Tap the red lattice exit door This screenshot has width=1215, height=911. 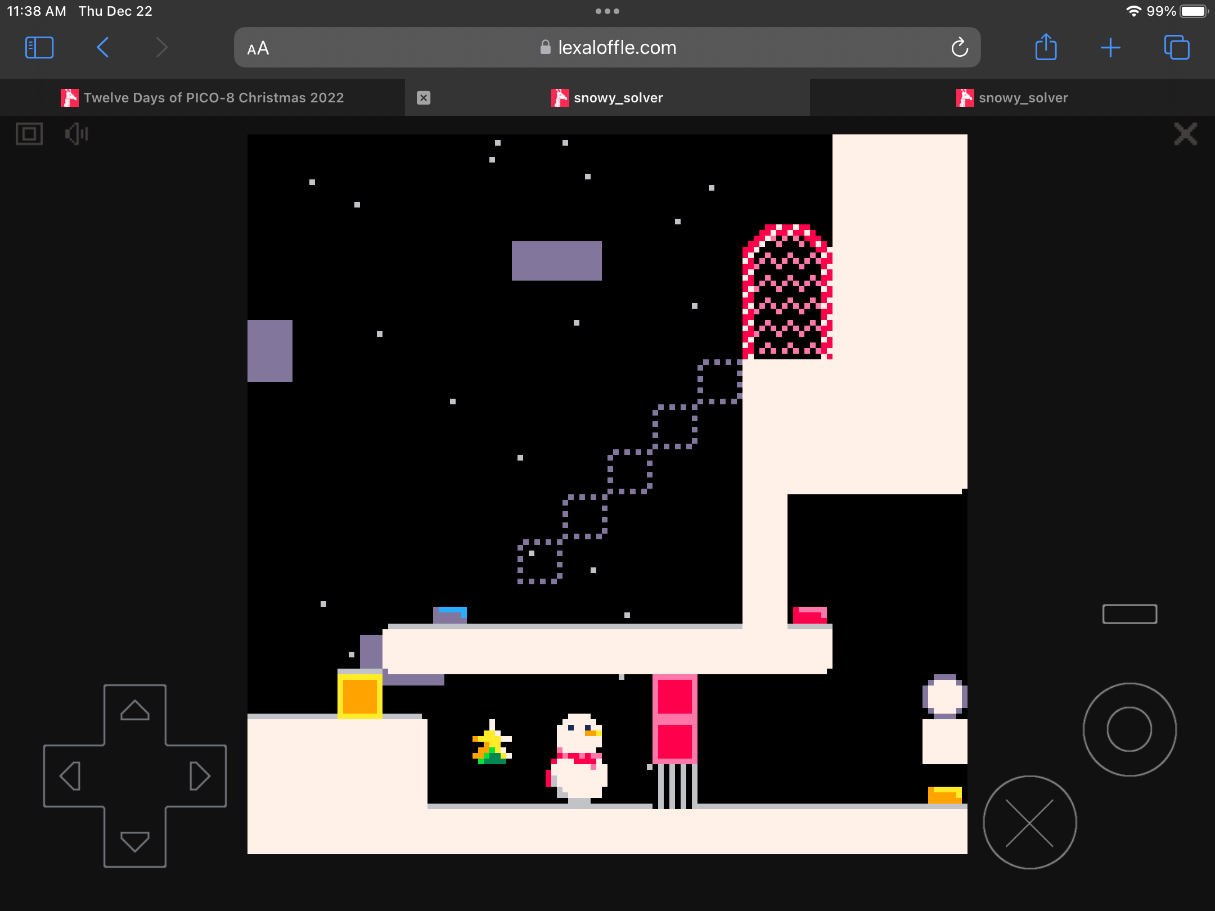pyautogui.click(x=787, y=292)
